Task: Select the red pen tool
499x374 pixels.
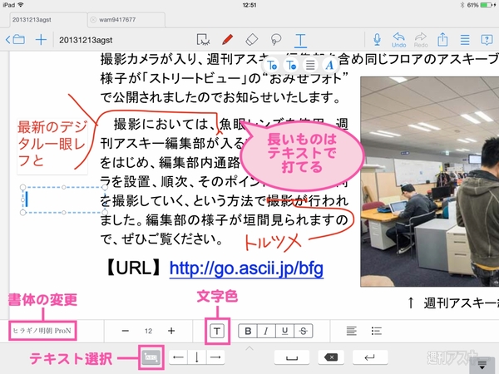Action: [x=227, y=39]
